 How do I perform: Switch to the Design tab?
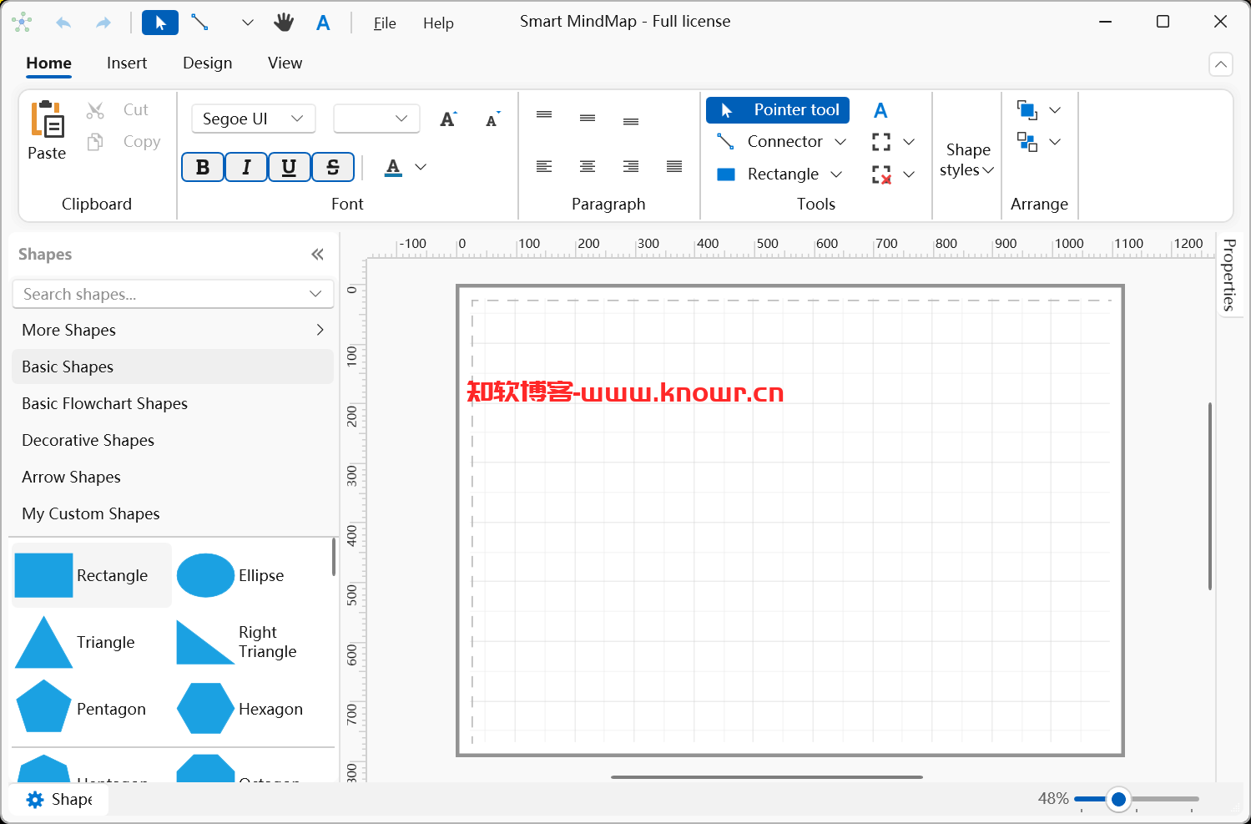(208, 63)
